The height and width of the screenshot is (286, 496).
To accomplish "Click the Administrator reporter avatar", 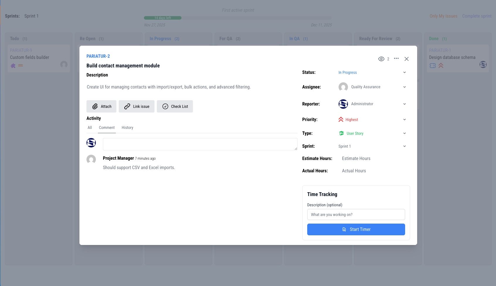I will click(x=343, y=104).
